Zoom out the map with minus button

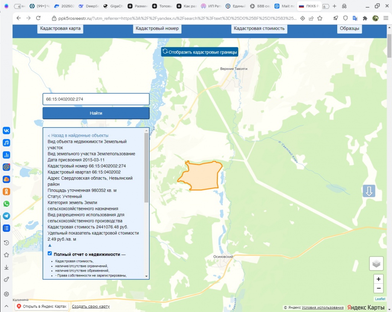click(378, 288)
